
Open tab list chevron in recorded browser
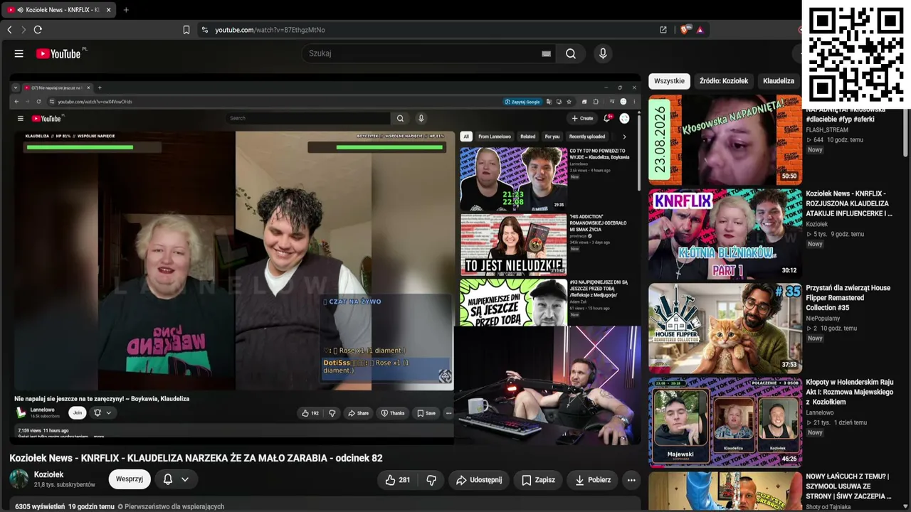pyautogui.click(x=16, y=87)
